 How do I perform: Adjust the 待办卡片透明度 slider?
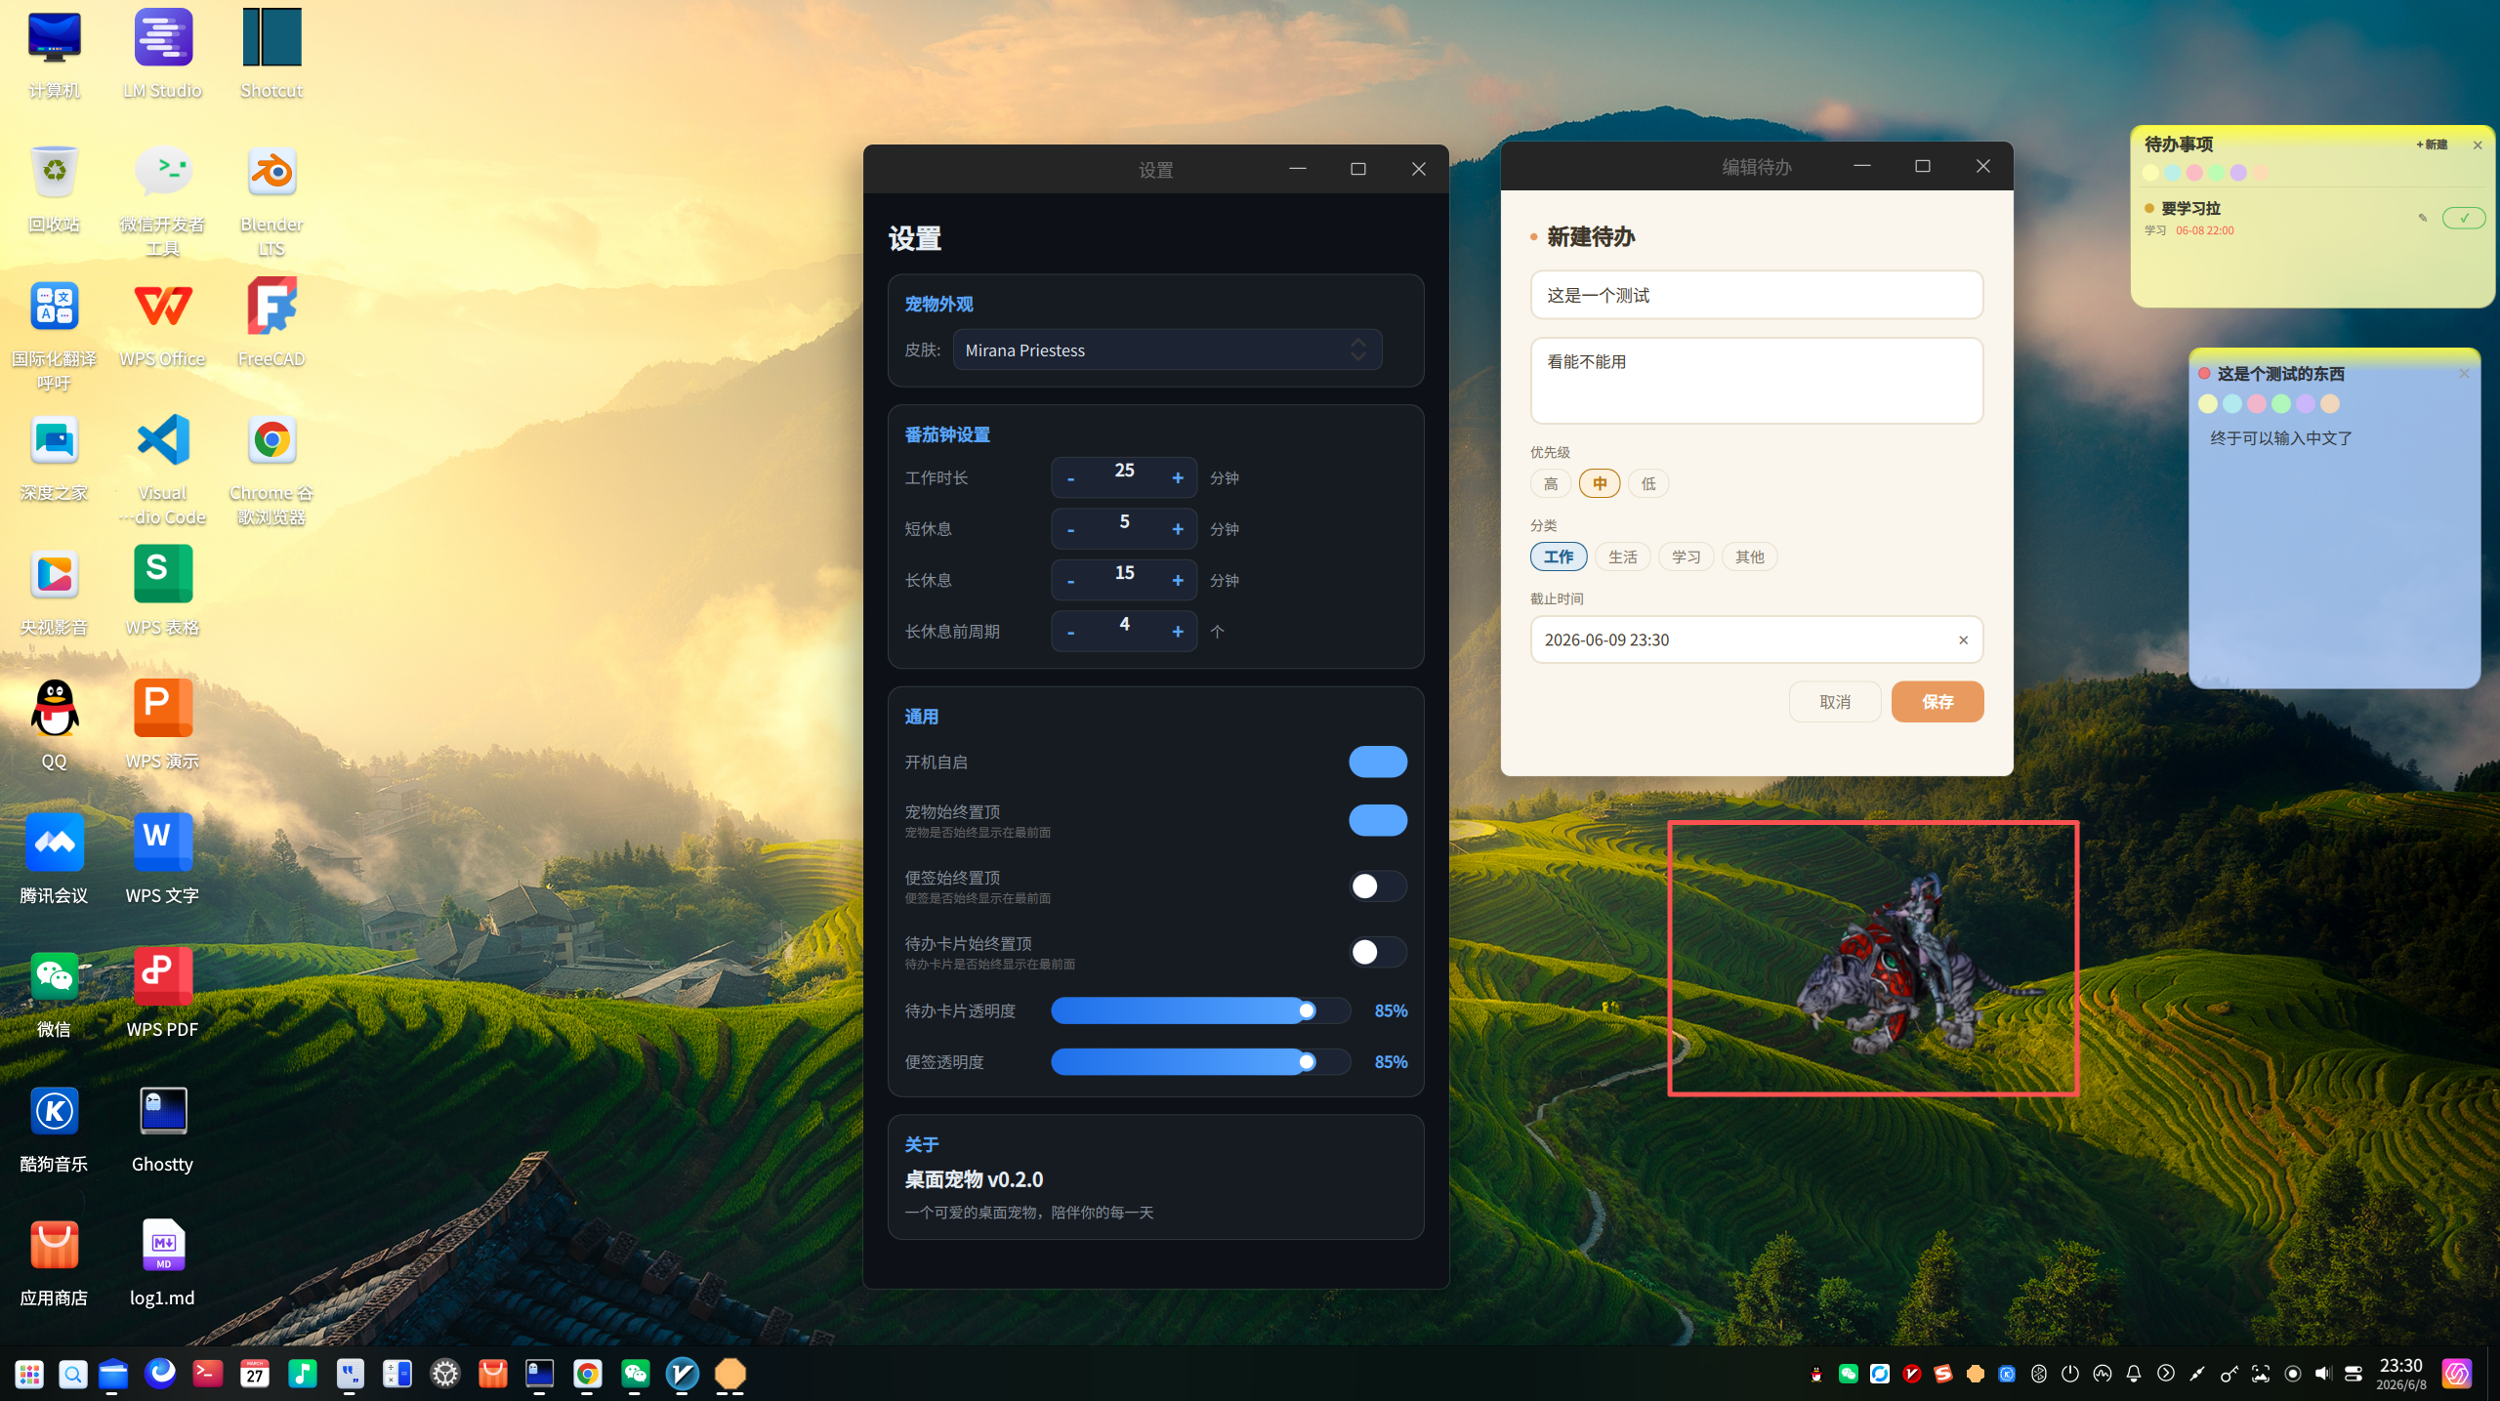[1201, 1011]
